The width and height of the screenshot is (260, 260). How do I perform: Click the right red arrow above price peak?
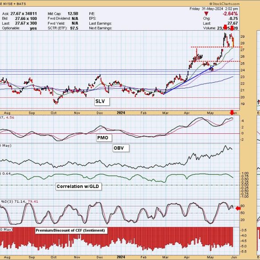(x=232, y=28)
